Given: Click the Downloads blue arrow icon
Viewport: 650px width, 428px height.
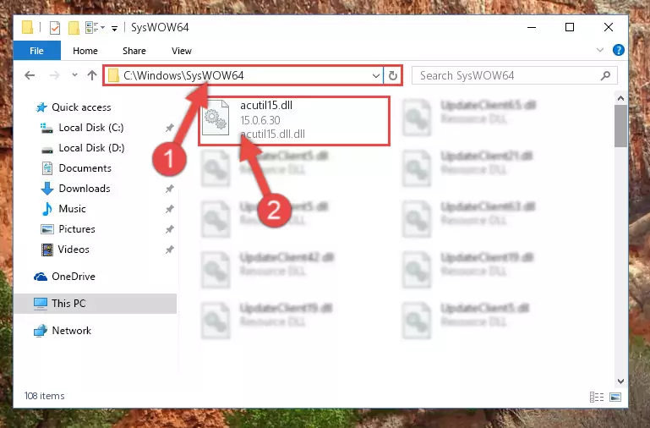Looking at the screenshot, I should [47, 189].
